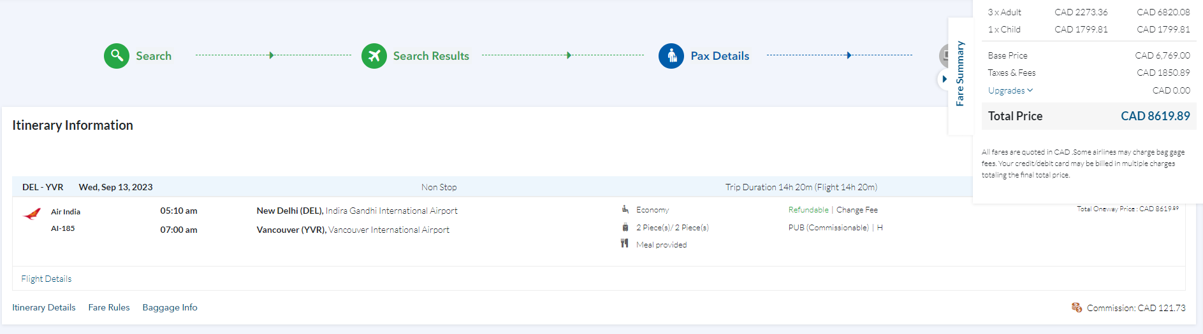Click the Search Results airplane icon

pos(374,56)
